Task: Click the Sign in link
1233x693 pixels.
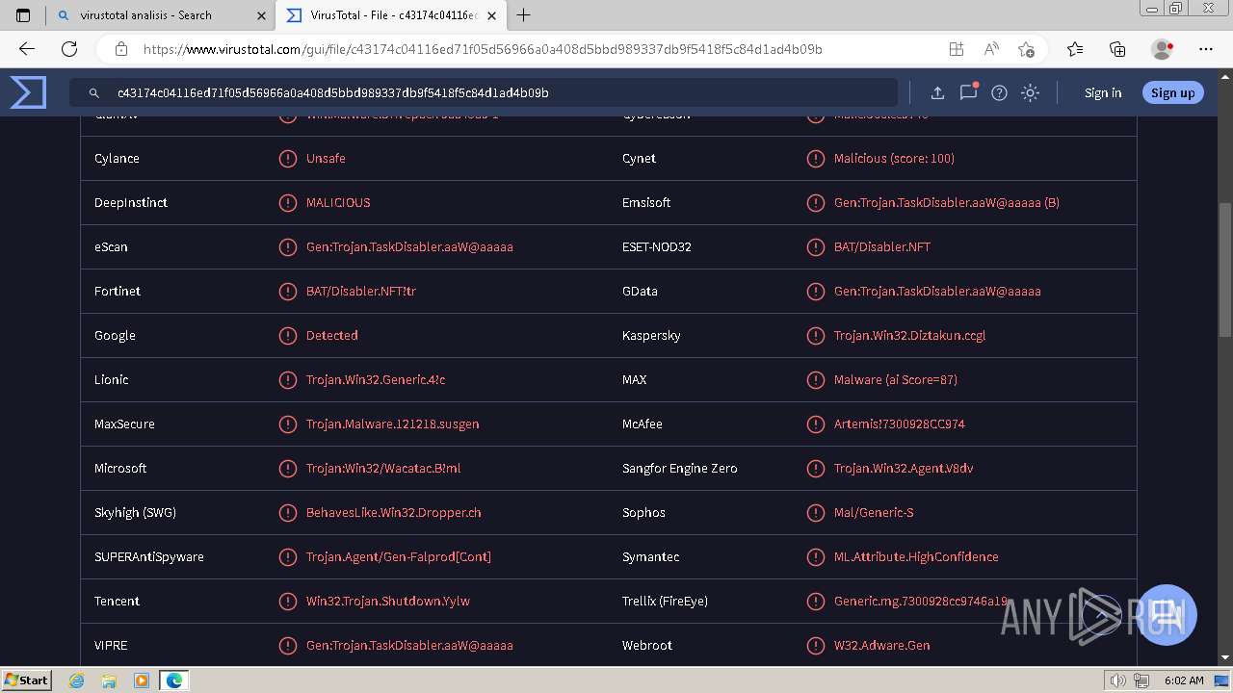Action: click(1103, 93)
